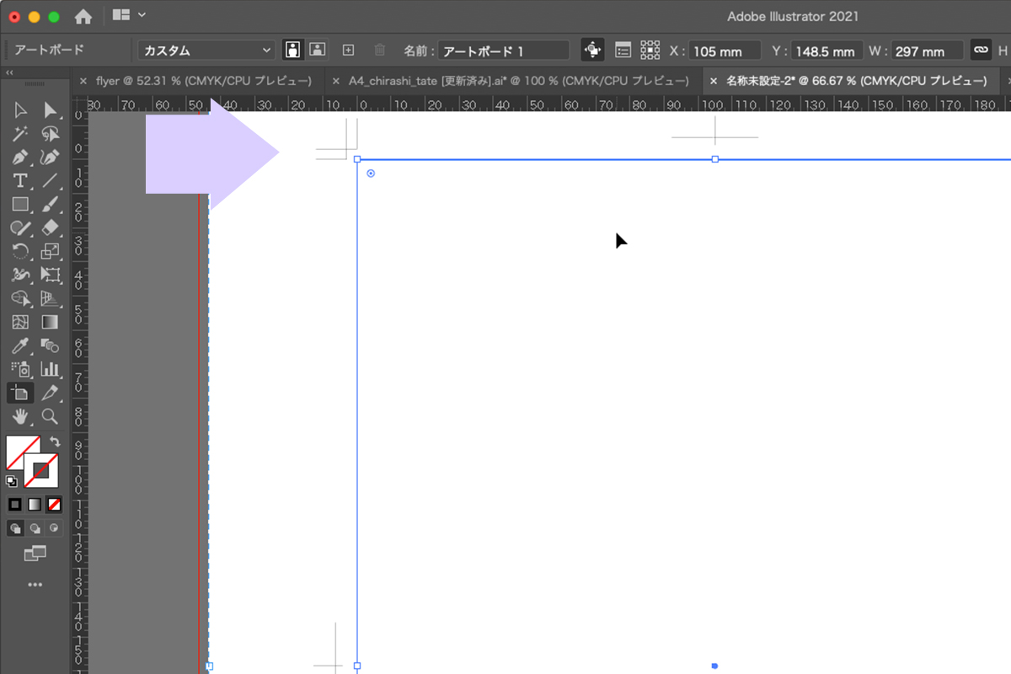This screenshot has width=1011, height=674.
Task: Set color mode to None swatch
Action: pos(54,505)
